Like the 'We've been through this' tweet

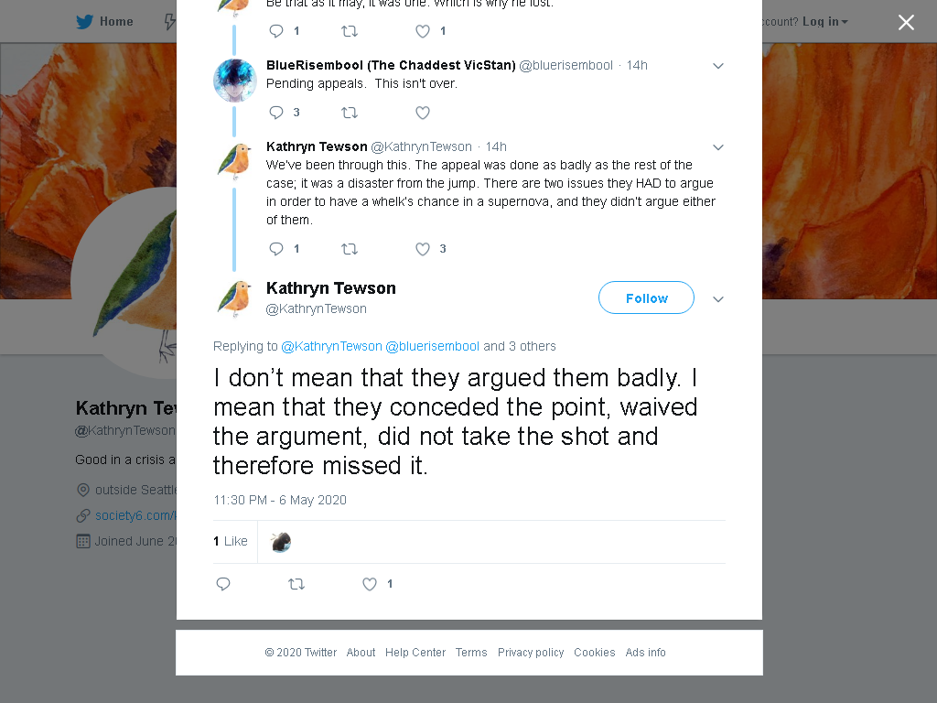[x=423, y=249]
